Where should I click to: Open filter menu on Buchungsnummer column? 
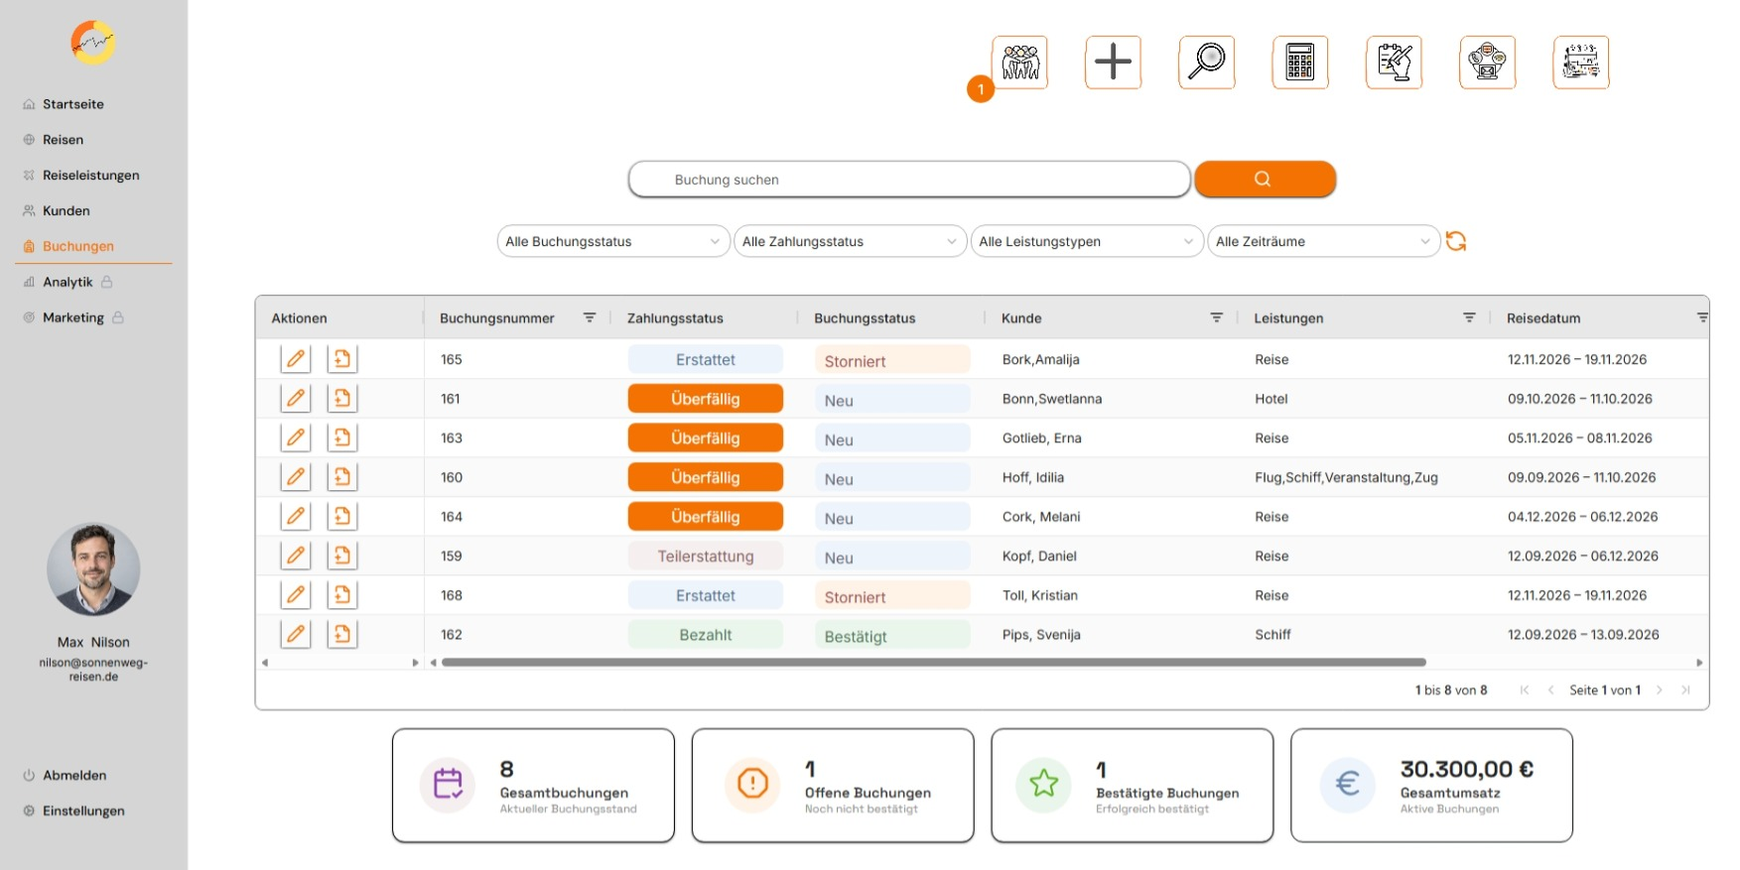(x=590, y=317)
